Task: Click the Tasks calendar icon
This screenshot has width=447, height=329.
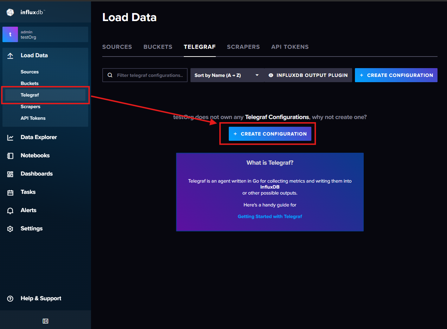Action: tap(10, 192)
